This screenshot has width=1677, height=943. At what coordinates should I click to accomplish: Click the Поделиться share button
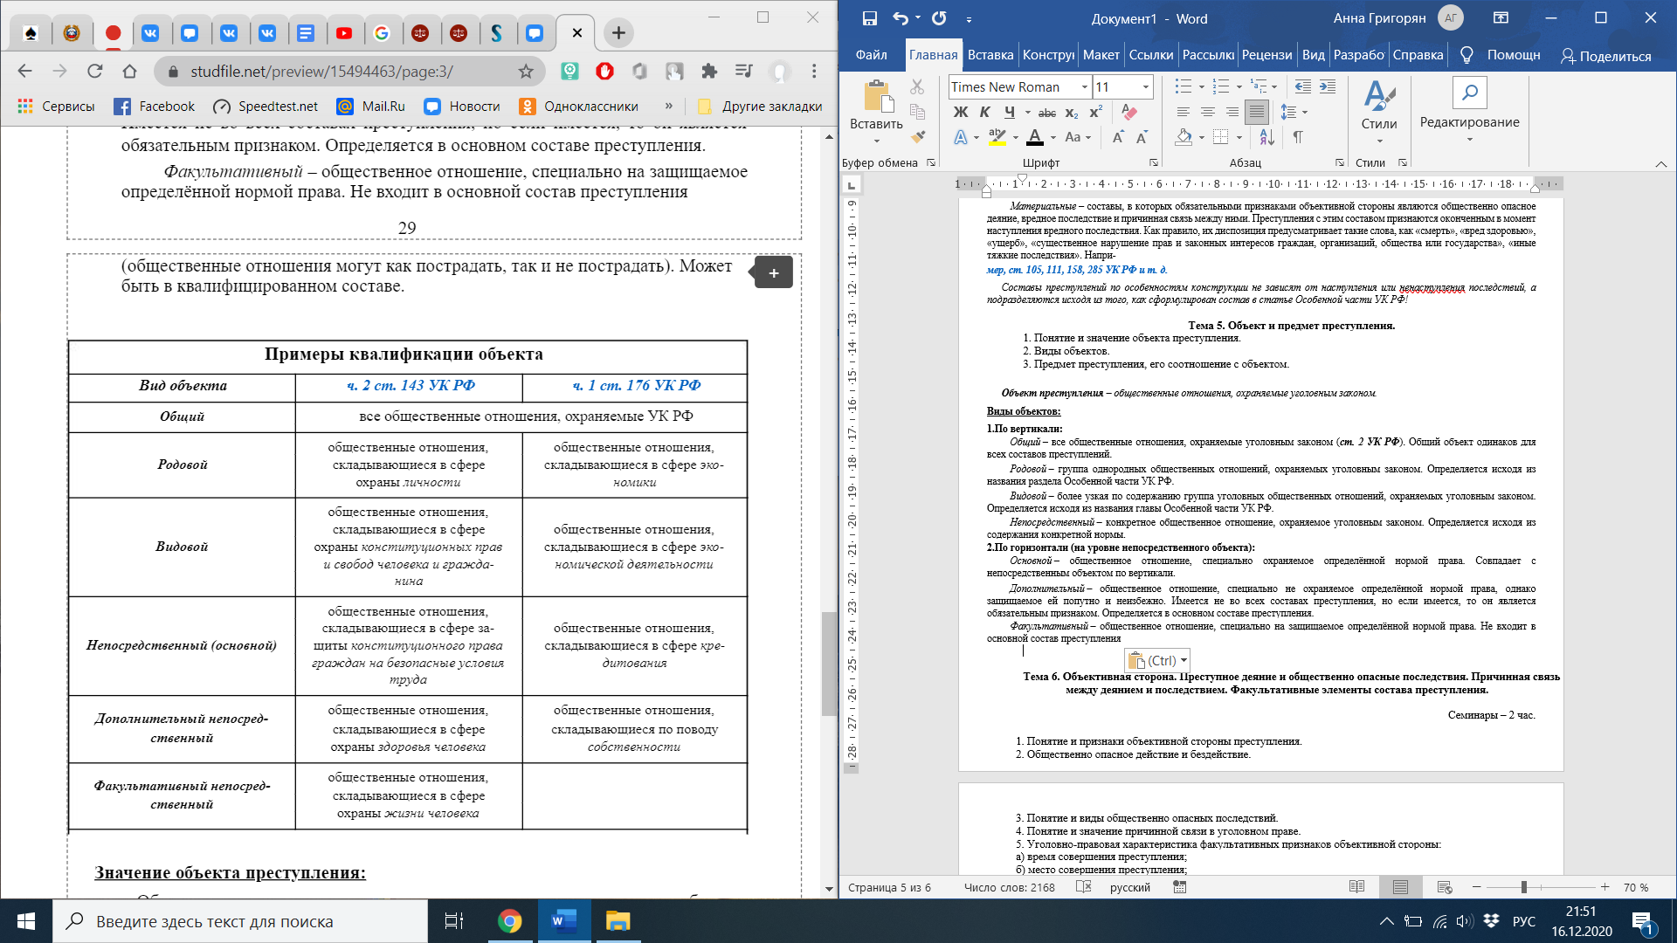coord(1605,56)
